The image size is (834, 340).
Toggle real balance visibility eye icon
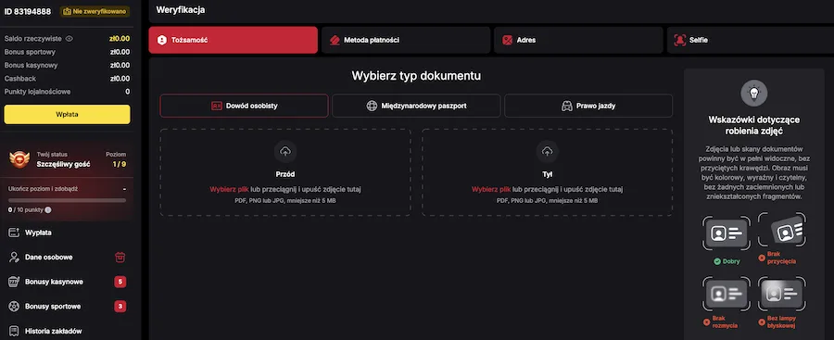[x=69, y=39]
